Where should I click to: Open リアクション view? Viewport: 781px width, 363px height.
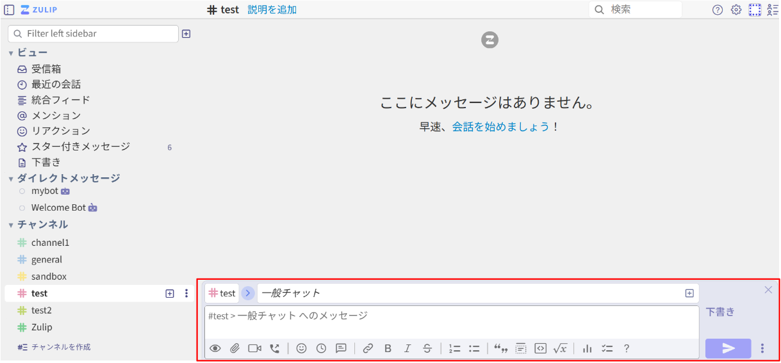tap(61, 131)
